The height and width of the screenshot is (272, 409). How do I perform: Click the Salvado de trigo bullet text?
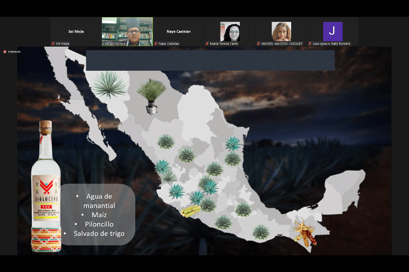point(99,234)
